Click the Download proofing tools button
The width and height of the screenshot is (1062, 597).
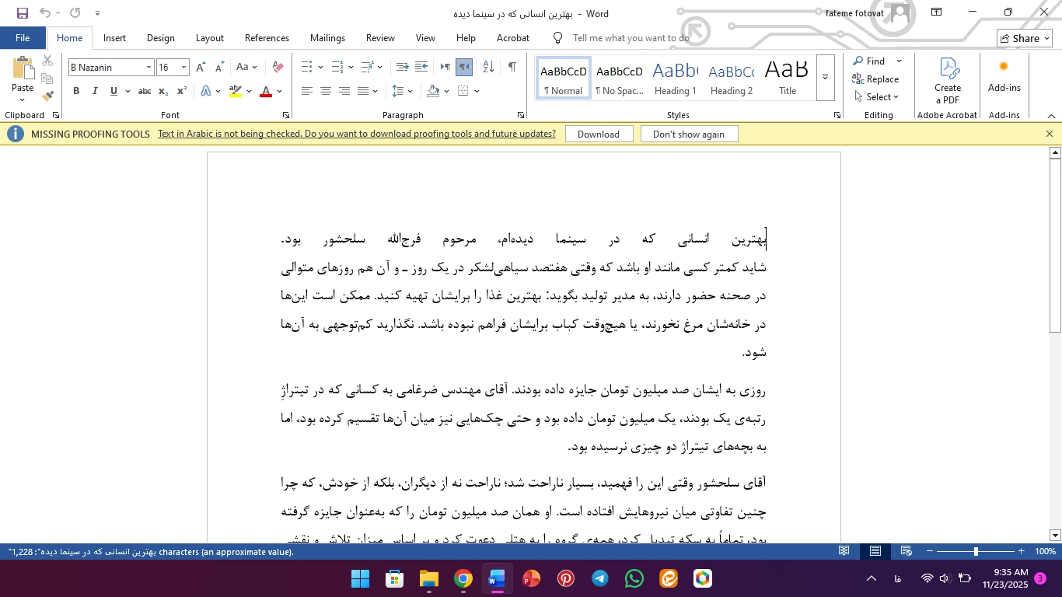(x=599, y=134)
